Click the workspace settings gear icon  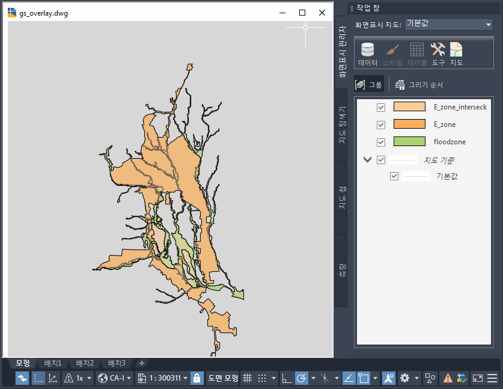pos(404,378)
